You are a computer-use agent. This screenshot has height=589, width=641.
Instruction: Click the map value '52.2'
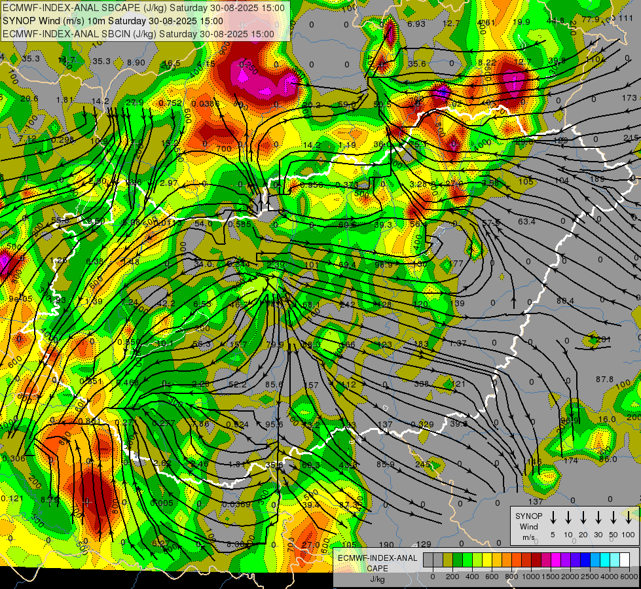[x=238, y=385]
